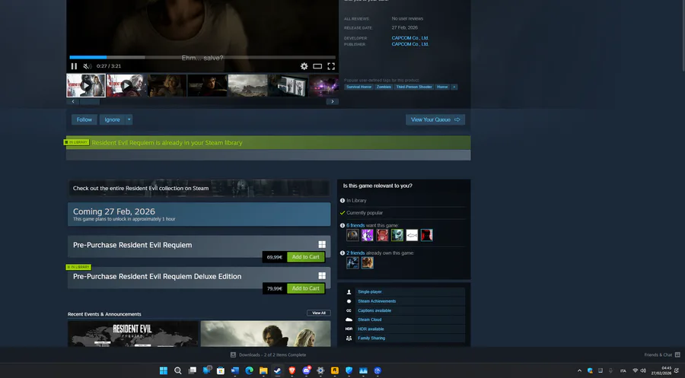Screen dimensions: 685x378
Task: Show hidden system tray icons
Action: point(580,370)
